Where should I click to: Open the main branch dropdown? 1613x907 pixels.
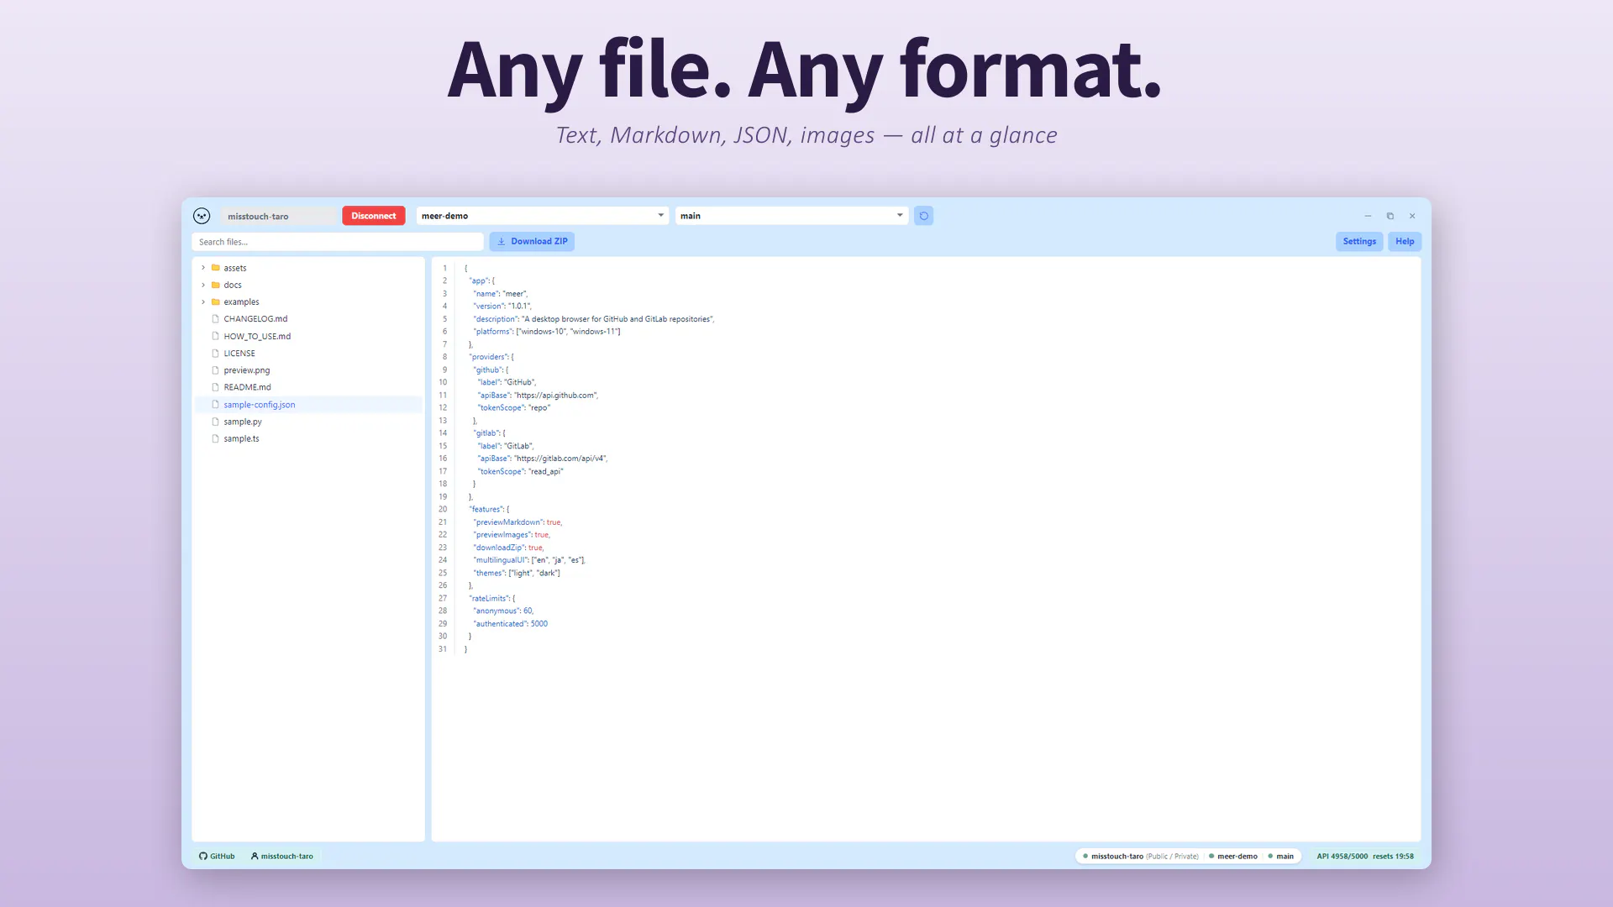(791, 216)
